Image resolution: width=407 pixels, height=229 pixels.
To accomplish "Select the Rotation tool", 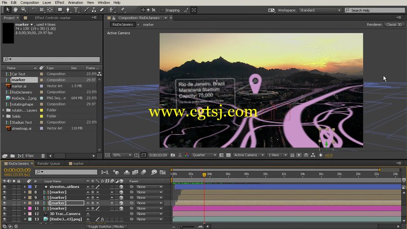I will click(34, 10).
